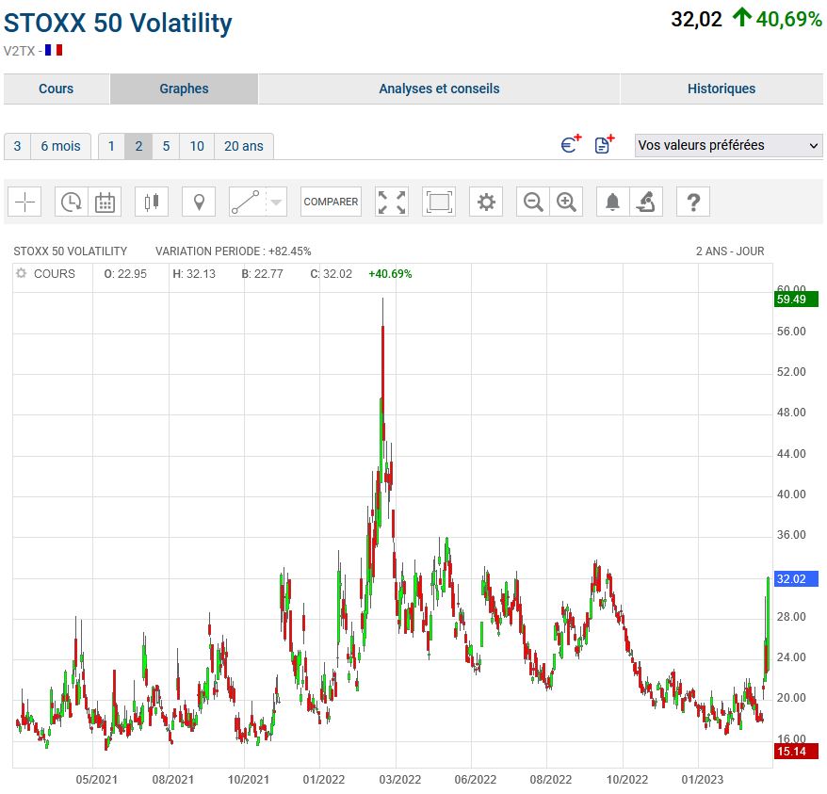Click the 03/2022 date axis label
This screenshot has height=794, width=827.
click(399, 779)
